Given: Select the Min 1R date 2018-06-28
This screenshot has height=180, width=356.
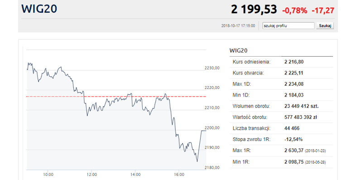Looking at the screenshot, I should click(315, 162).
